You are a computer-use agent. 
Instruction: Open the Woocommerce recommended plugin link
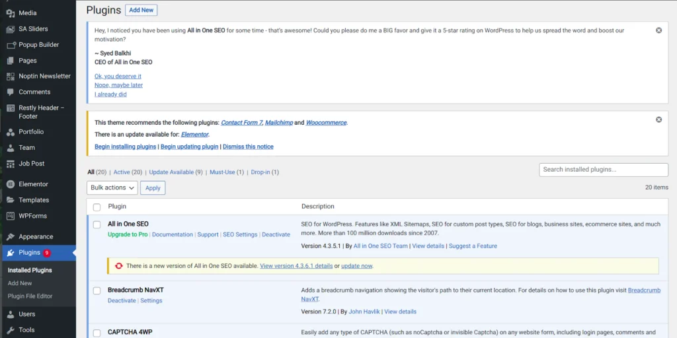tap(326, 122)
